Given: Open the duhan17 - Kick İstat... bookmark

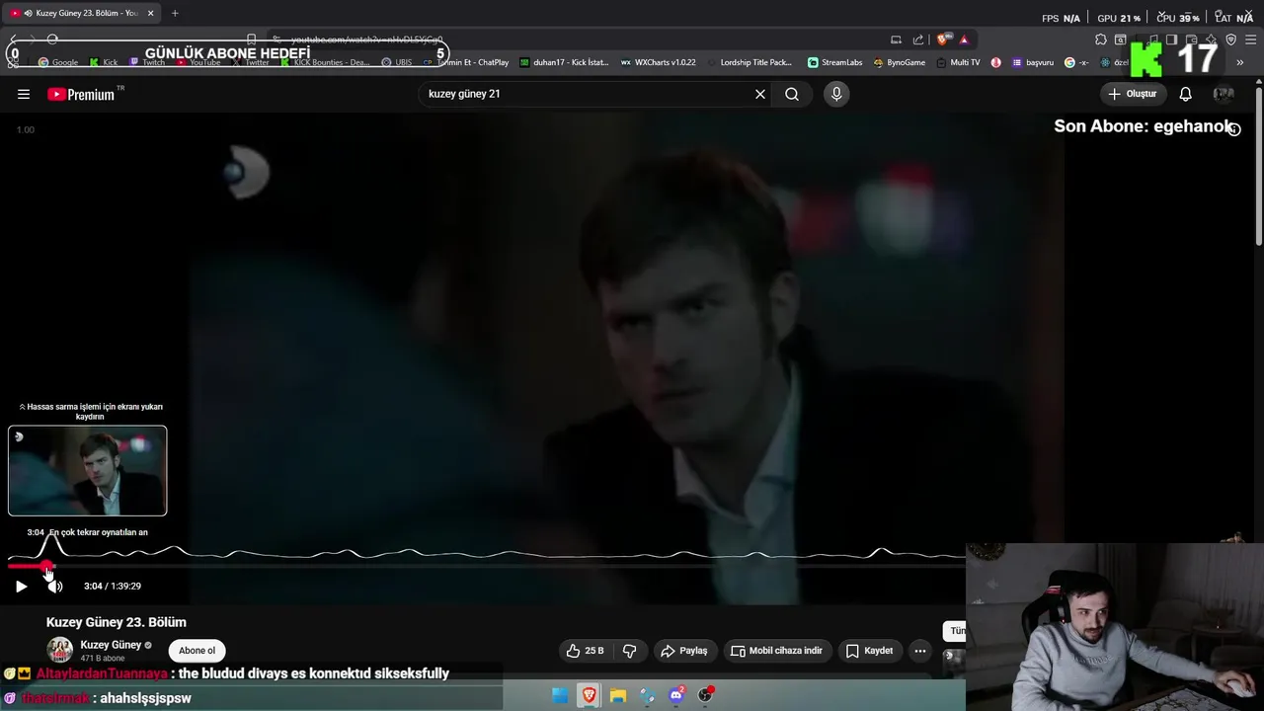Looking at the screenshot, I should point(564,62).
